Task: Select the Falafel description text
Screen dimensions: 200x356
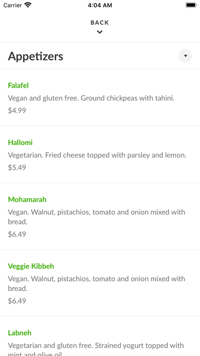Action: pyautogui.click(x=91, y=98)
